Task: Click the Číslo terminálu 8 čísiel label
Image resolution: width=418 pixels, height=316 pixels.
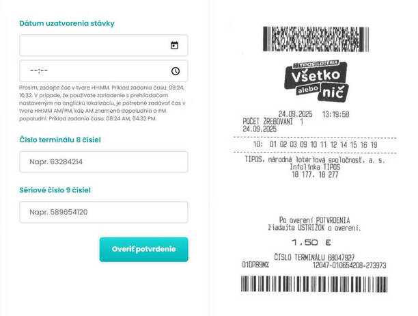Action: coord(60,140)
